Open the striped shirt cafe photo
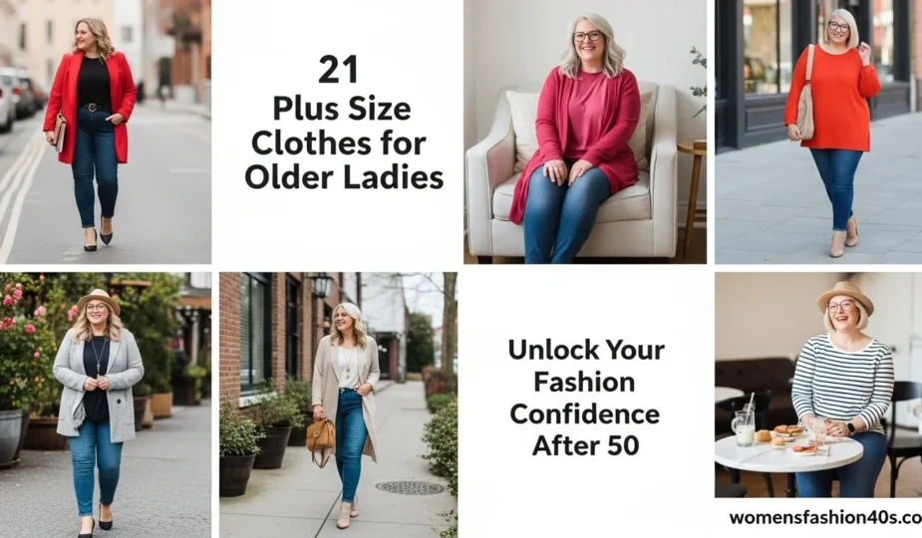The height and width of the screenshot is (538, 922). pos(818,386)
